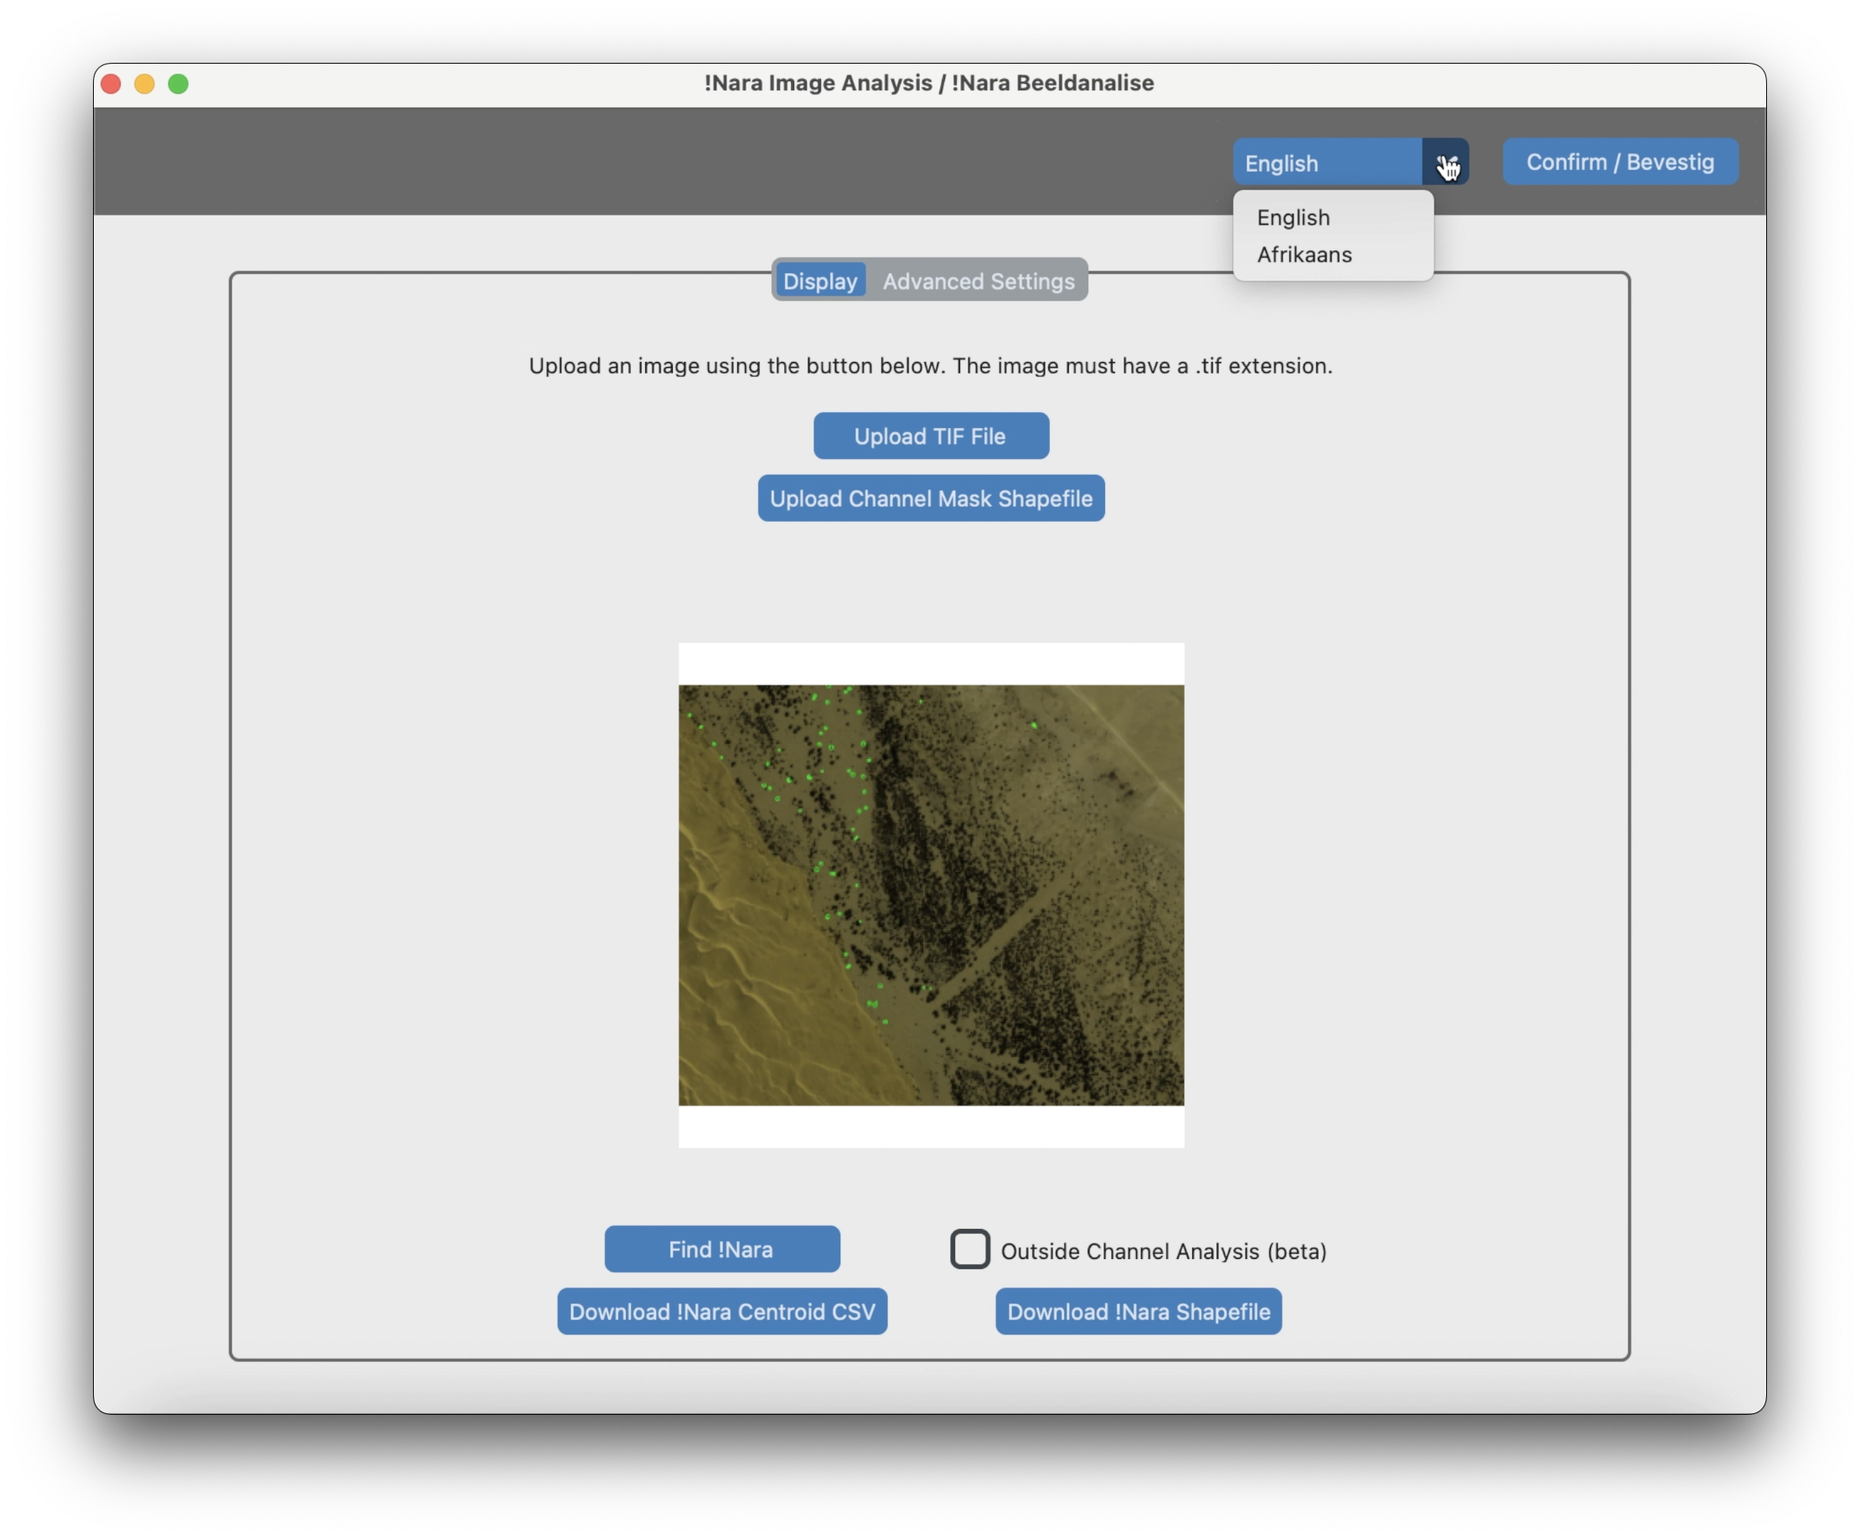Click the !Nara Image Analysis window title
This screenshot has width=1860, height=1538.
929,83
